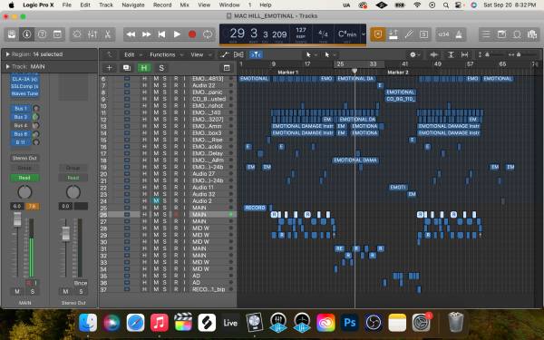This screenshot has width=544, height=340.
Task: Open the Track menu
Action: point(106,5)
